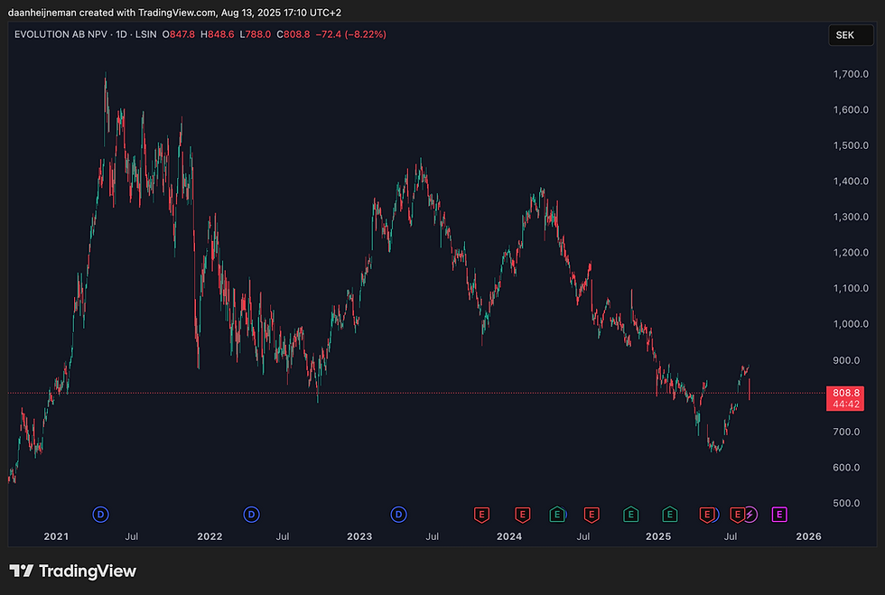Click the EVOLUTION AB NPV symbol title
The height and width of the screenshot is (595, 885).
click(x=61, y=34)
